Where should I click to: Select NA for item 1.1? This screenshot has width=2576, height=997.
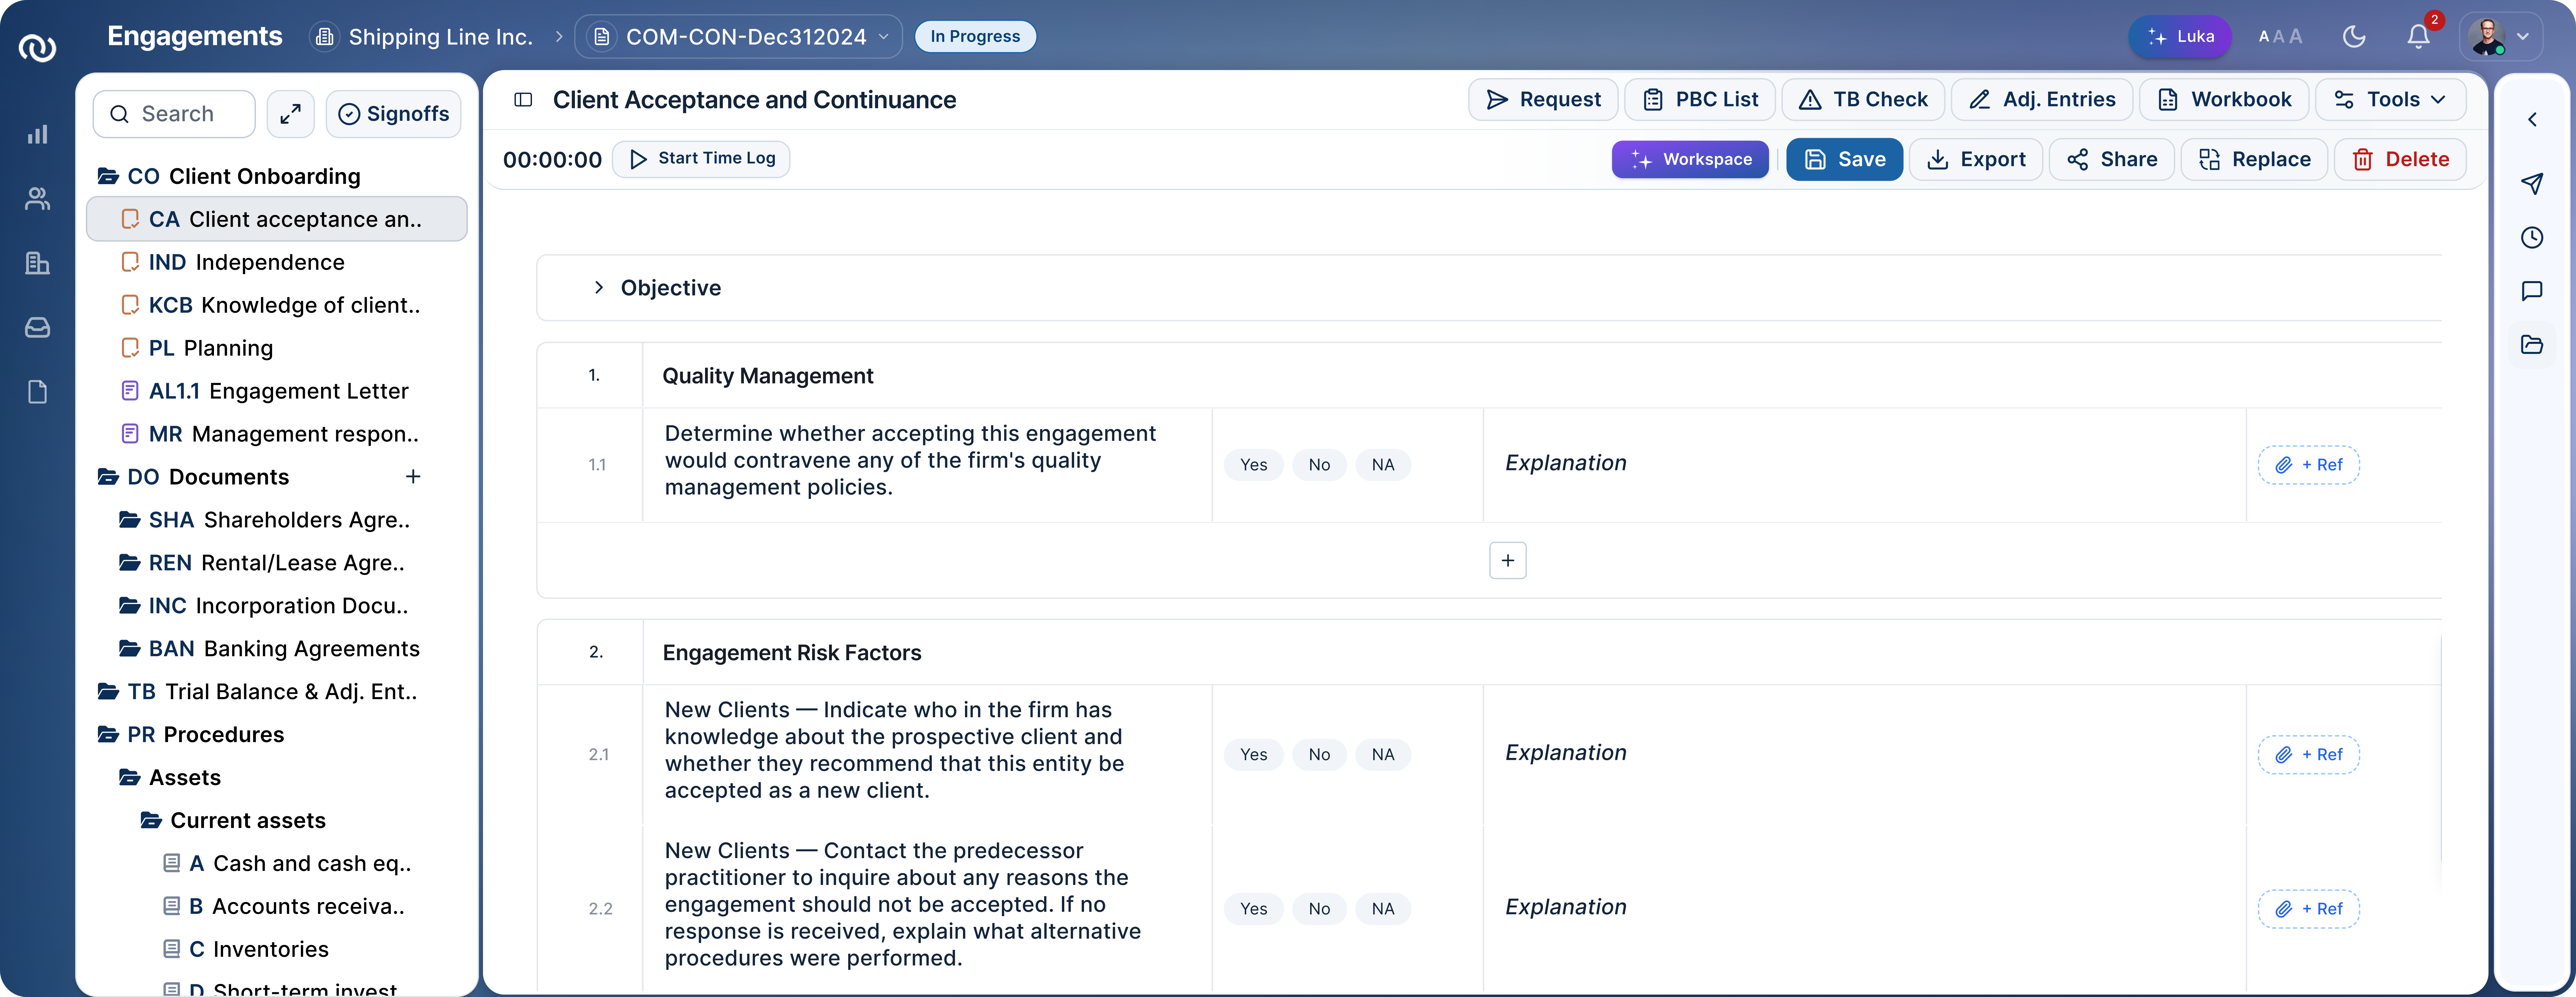coord(1383,465)
